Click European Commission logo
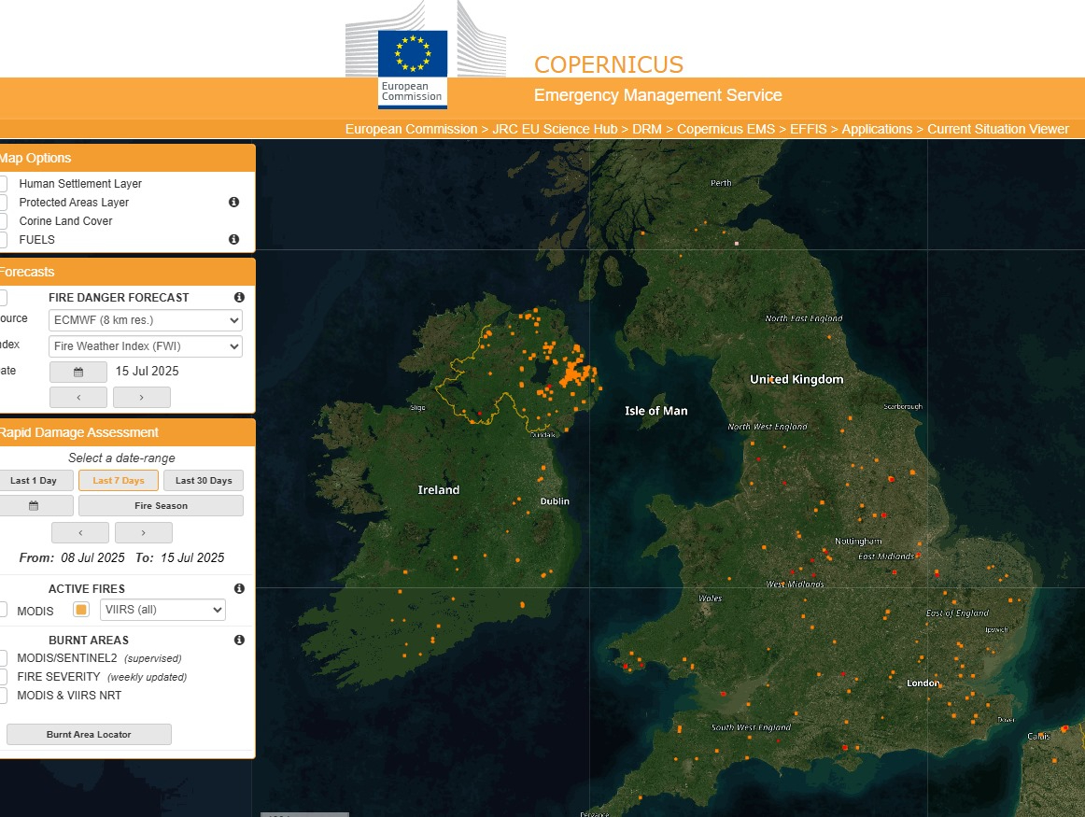This screenshot has width=1085, height=817. pos(412,68)
